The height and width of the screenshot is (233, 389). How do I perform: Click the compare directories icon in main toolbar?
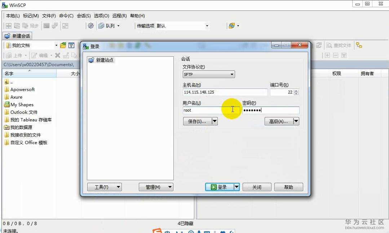9,26
